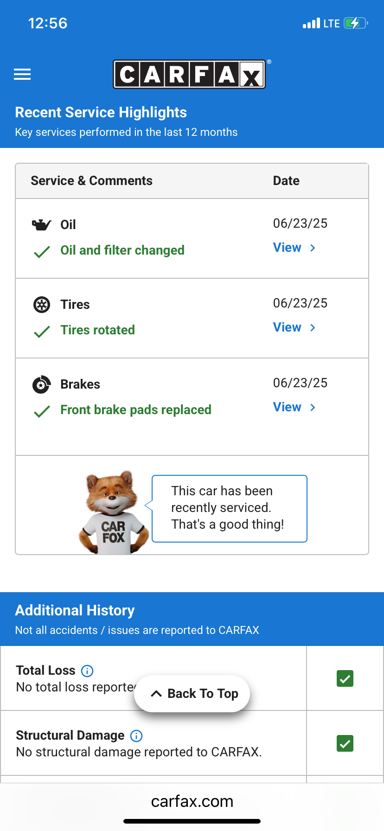The height and width of the screenshot is (831, 384).
Task: Expand Oil service via View chevron
Action: [313, 248]
